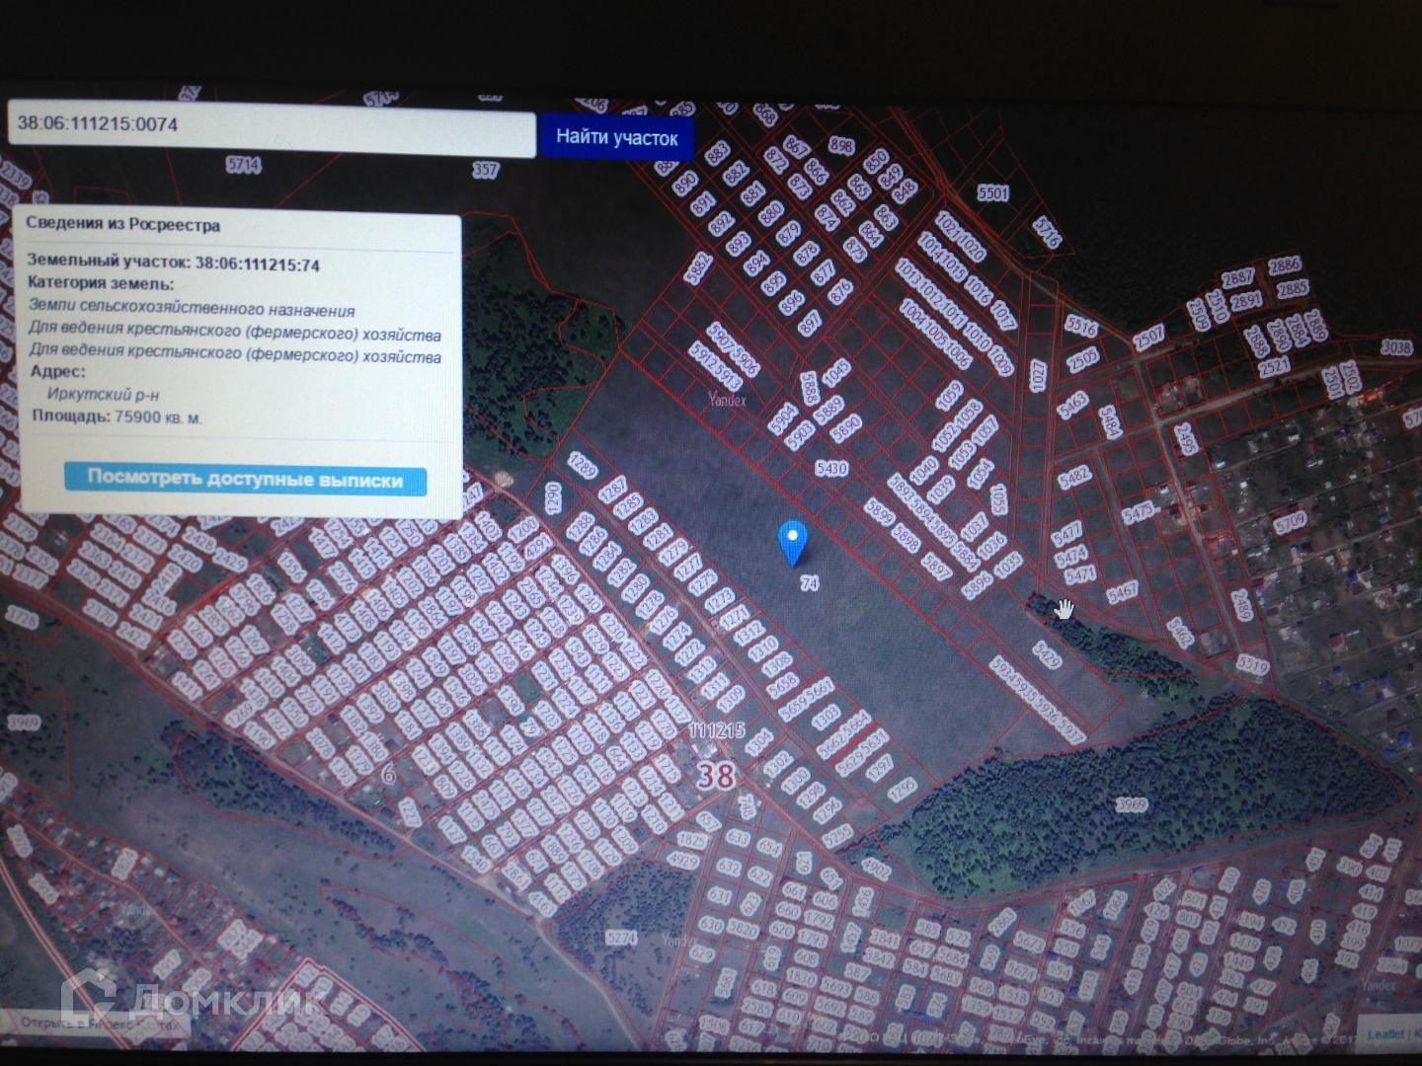1422x1066 pixels.
Task: Click parcel label 5463 on the map
Action: pyautogui.click(x=1072, y=405)
